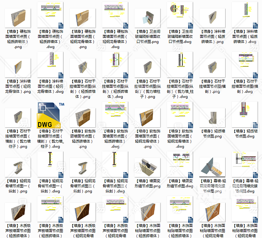Image resolution: width=262 pixels, height=238 pixels.
Task: Click file name 软包饰面墙面节点图（轻质砖墙体）.dwg
Action: (x=115, y=139)
